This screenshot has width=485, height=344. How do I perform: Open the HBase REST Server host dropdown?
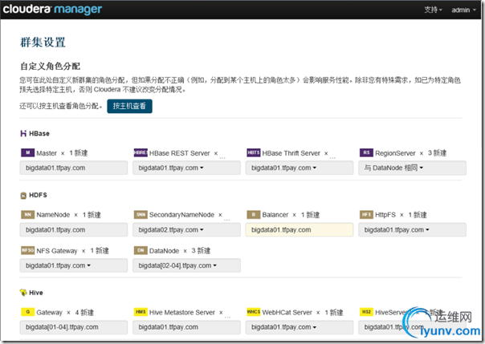point(186,168)
